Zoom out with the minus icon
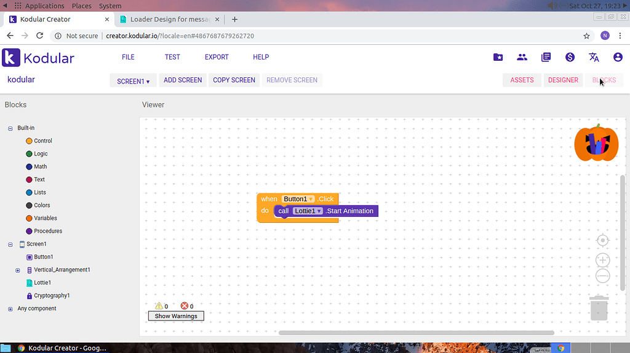 [x=603, y=276]
